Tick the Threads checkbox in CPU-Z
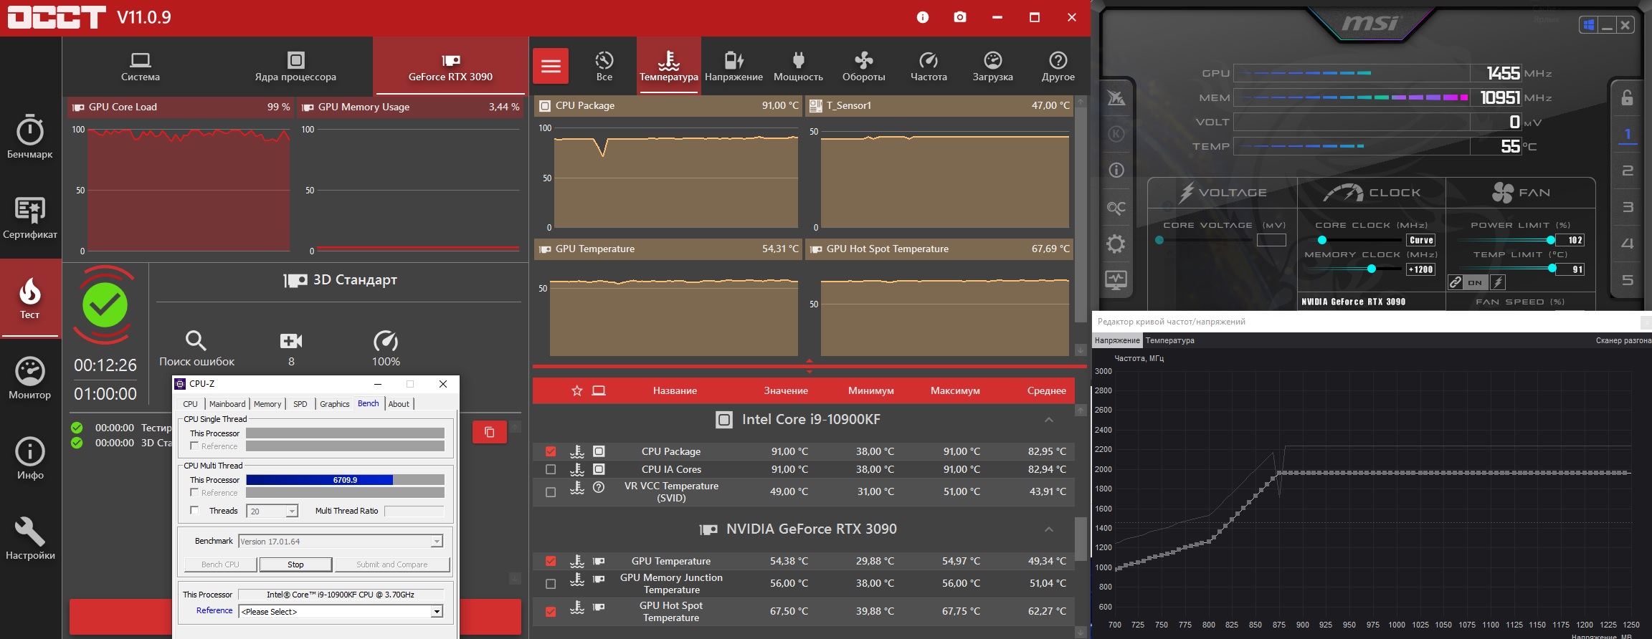This screenshot has height=639, width=1652. click(194, 511)
